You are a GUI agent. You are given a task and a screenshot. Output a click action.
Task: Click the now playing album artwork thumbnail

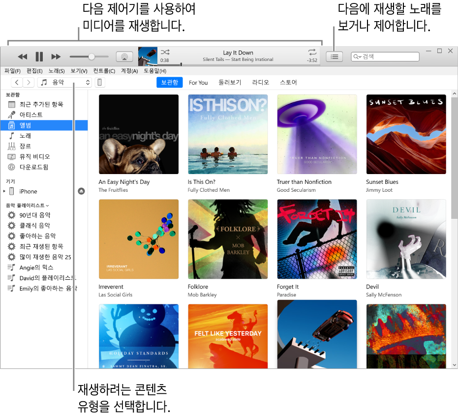point(148,57)
